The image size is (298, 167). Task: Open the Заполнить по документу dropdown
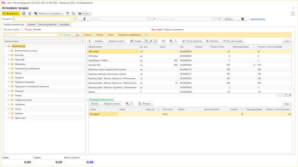tap(49, 14)
